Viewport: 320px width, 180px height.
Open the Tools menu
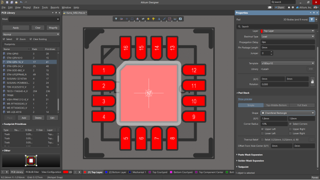click(x=45, y=8)
